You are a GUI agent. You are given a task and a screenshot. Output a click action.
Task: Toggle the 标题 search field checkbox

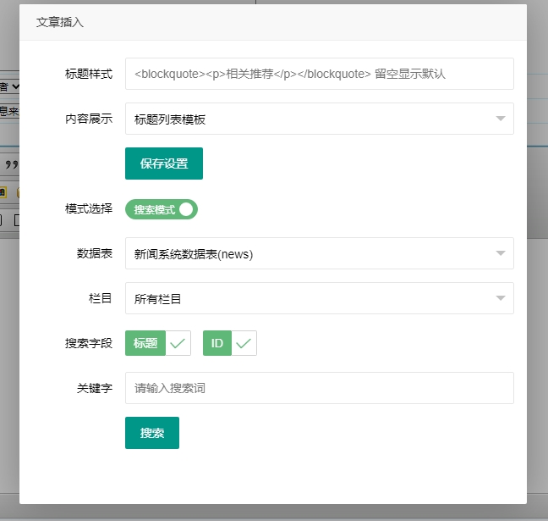pyautogui.click(x=157, y=343)
